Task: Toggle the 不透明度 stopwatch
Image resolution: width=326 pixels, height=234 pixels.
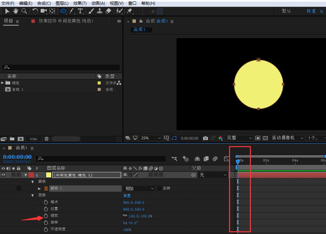Action: (x=46, y=229)
